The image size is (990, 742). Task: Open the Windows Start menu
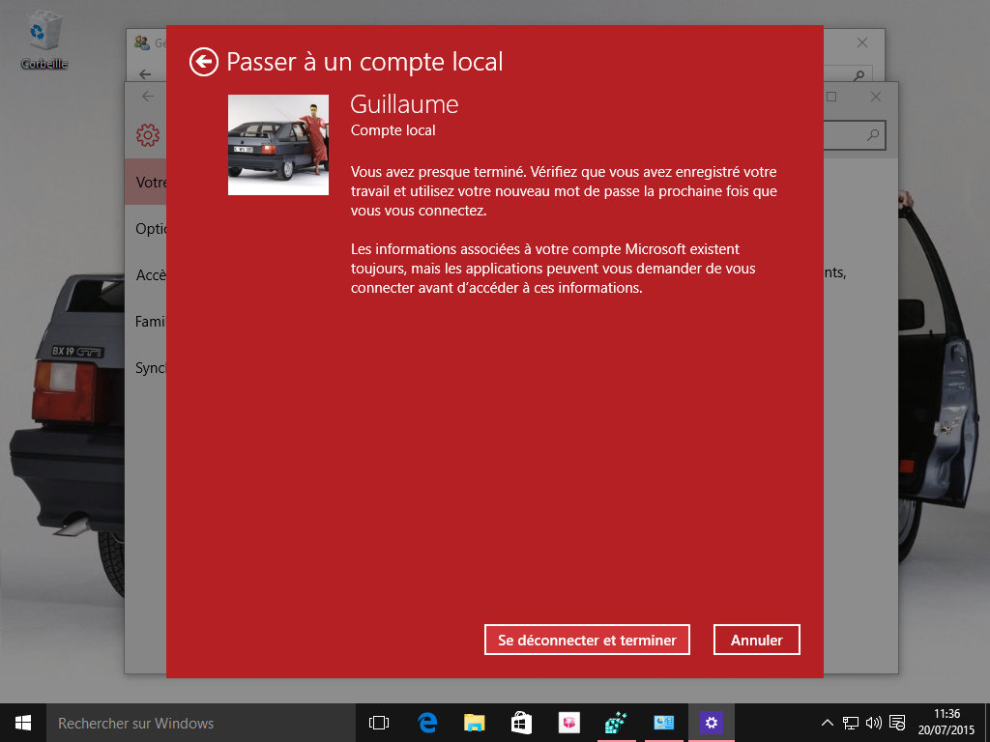click(22, 723)
